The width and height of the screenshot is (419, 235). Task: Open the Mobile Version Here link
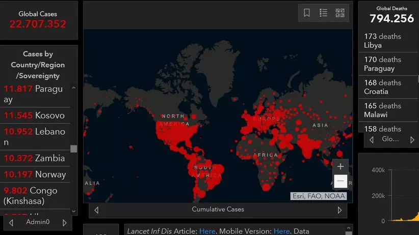coord(281,231)
